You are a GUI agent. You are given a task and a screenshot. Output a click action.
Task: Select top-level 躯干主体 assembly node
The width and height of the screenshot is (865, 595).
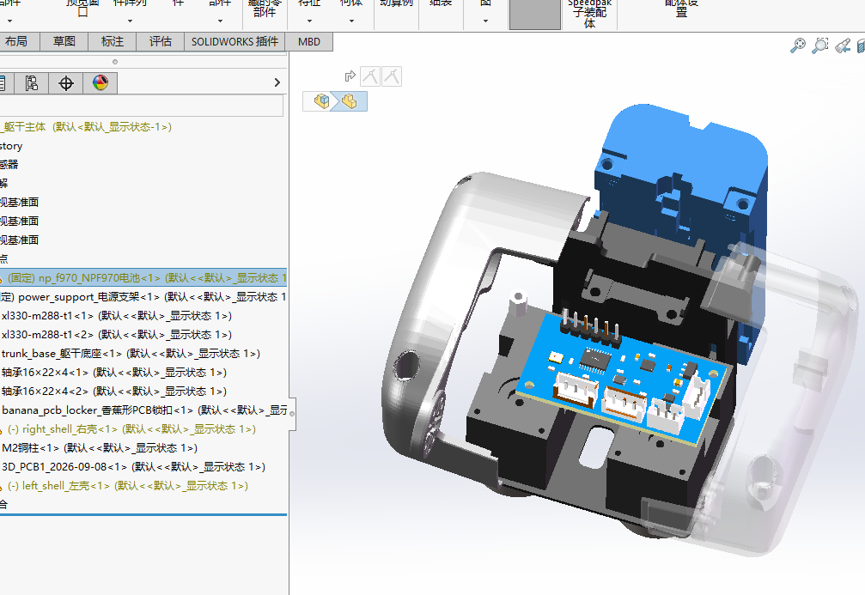click(x=86, y=127)
